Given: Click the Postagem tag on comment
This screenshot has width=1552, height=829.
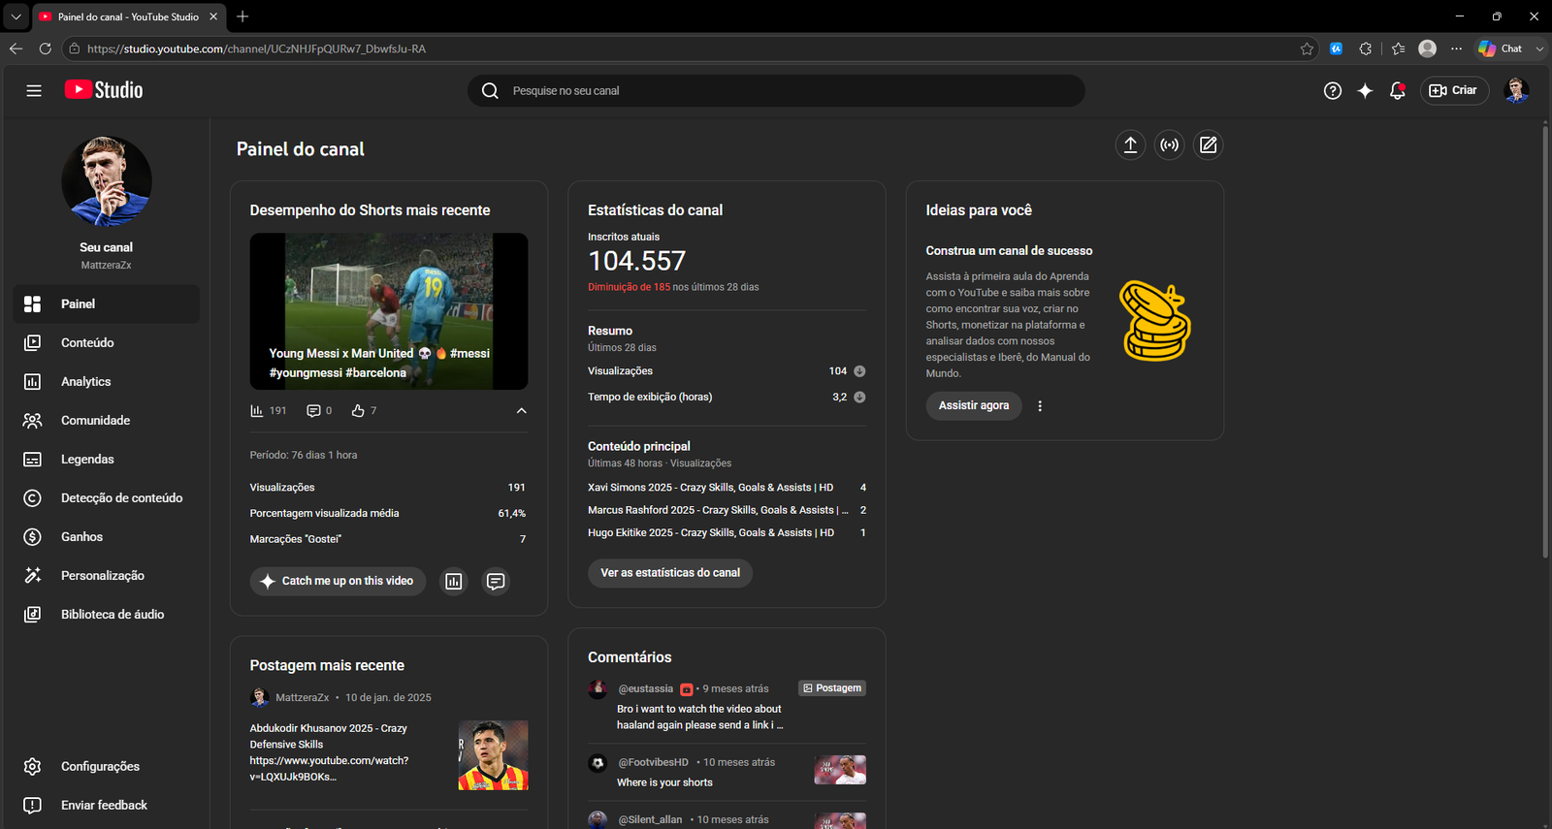Looking at the screenshot, I should coord(832,688).
